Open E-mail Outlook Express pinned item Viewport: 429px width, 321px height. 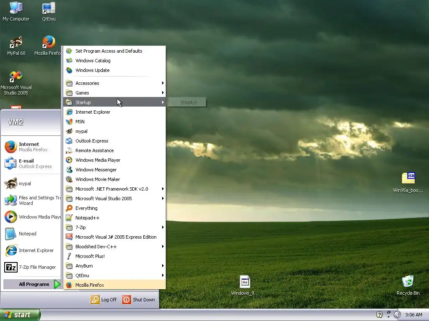click(31, 163)
